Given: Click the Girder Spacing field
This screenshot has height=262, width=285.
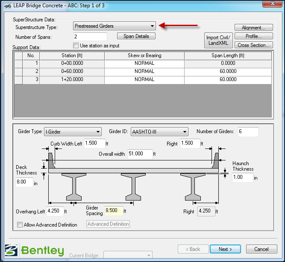Looking at the screenshot, I should tap(114, 211).
